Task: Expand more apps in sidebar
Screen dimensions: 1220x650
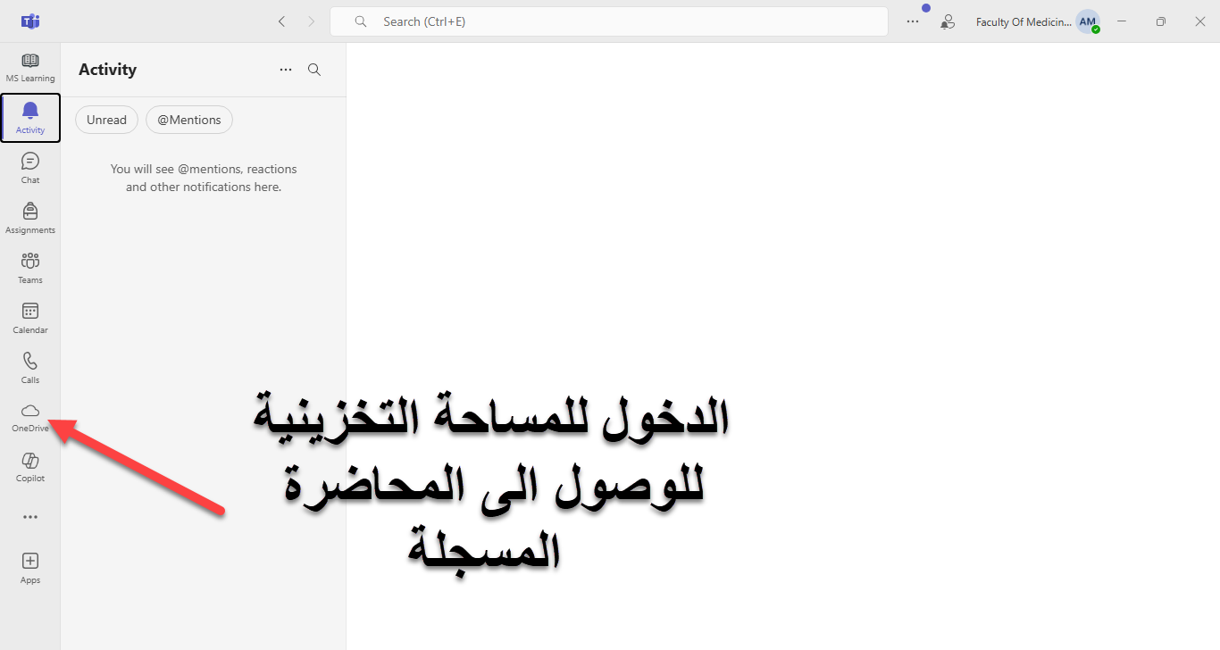Action: tap(30, 517)
